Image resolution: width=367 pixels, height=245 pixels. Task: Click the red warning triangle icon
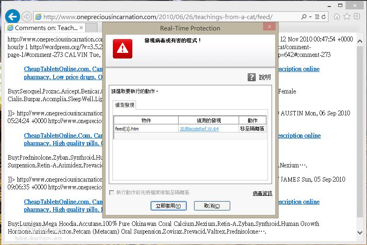(123, 48)
